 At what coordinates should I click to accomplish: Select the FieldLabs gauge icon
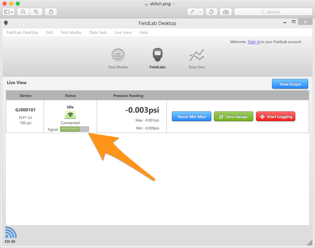[x=157, y=55]
